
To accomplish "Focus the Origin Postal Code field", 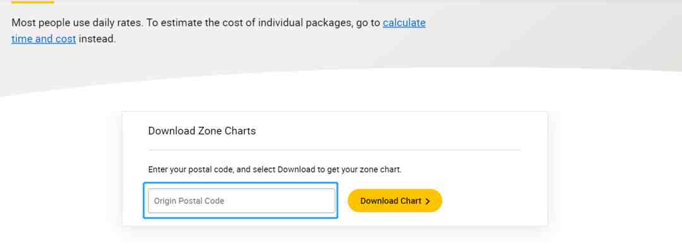I will point(241,201).
